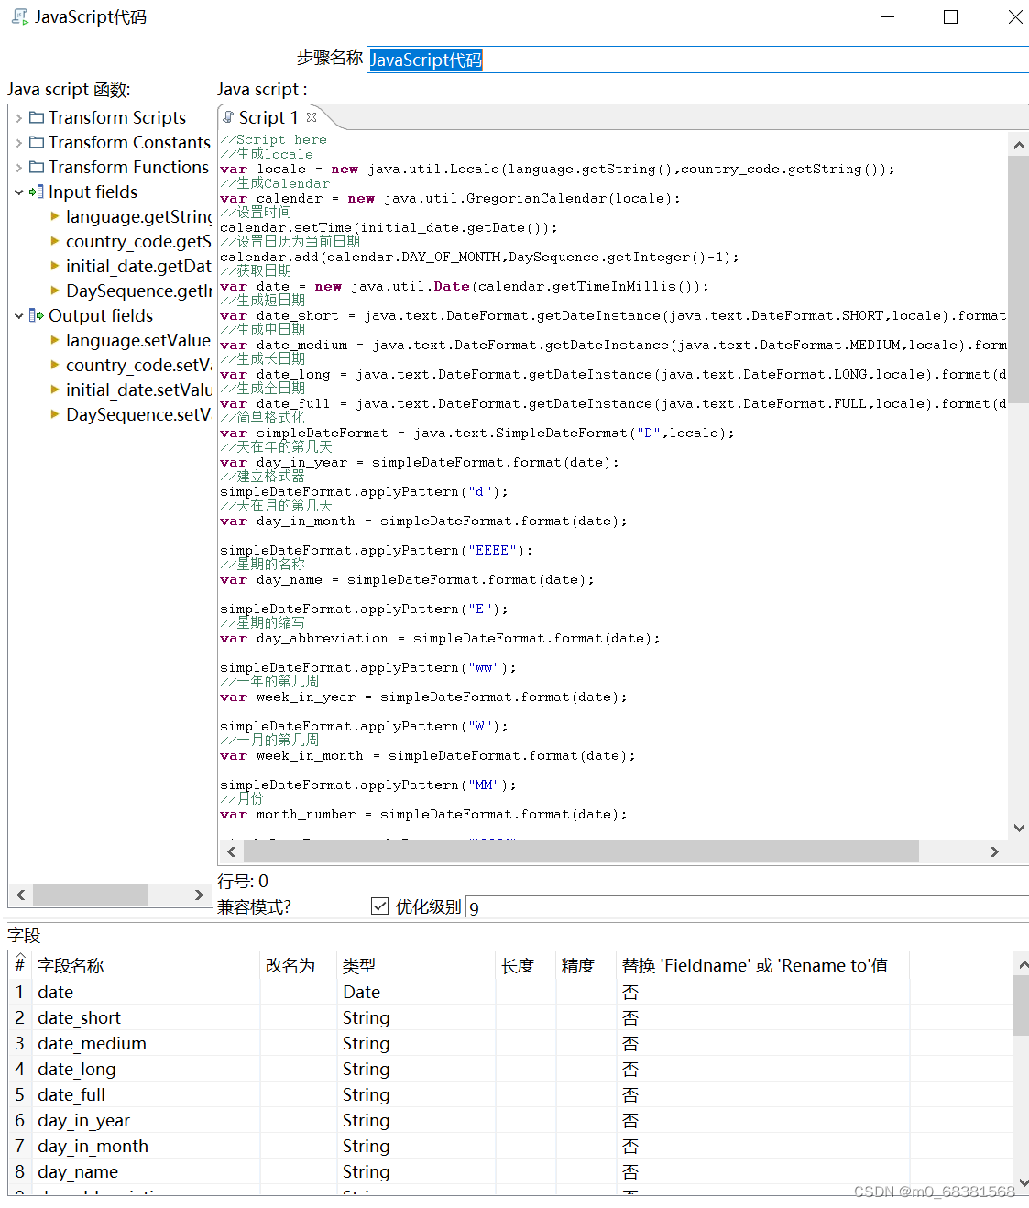1029x1208 pixels.
Task: Click the 改名为 column header
Action: 298,965
